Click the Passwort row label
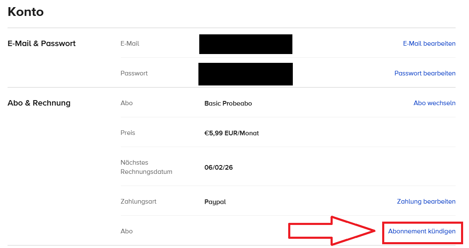Viewport: 469px width, 248px height. click(x=134, y=73)
